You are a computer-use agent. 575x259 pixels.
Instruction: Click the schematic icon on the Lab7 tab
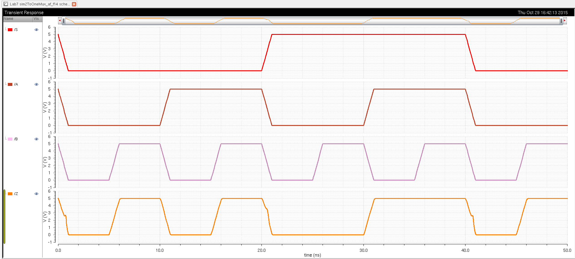(6, 4)
